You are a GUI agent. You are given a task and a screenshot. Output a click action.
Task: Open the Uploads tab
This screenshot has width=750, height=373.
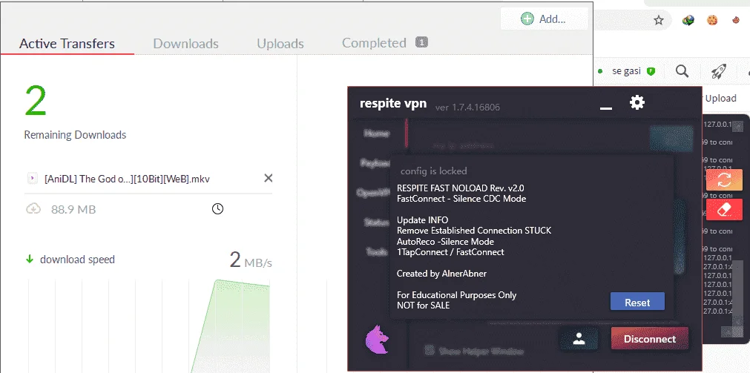pos(280,44)
